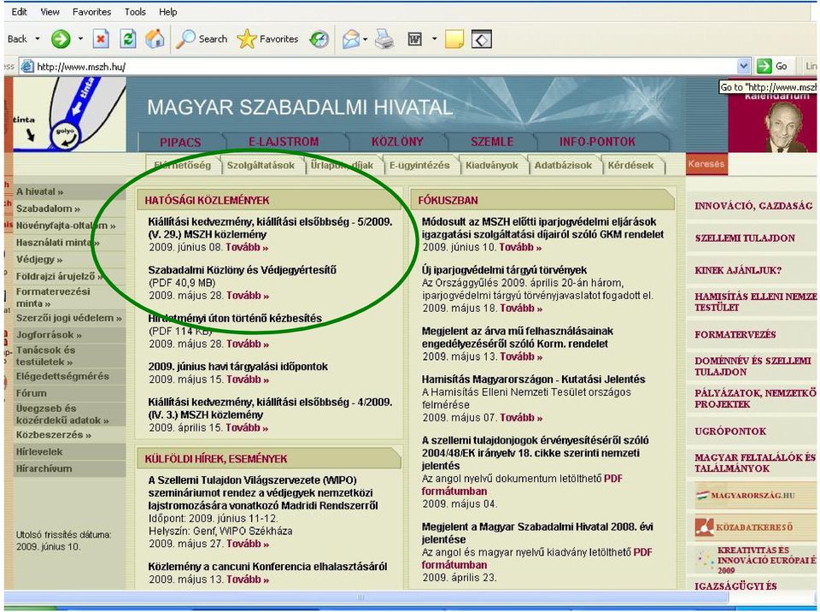This screenshot has width=820, height=612.
Task: Open the SZELLEMI TULAJDON link
Action: [745, 238]
